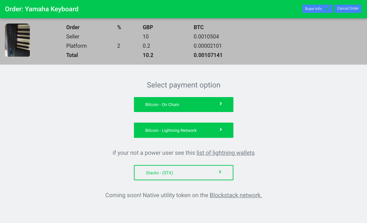Image resolution: width=367 pixels, height=223 pixels.
Task: Cancel the order
Action: tap(348, 9)
